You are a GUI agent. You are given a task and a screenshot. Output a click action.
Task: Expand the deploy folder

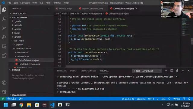coord(19,45)
